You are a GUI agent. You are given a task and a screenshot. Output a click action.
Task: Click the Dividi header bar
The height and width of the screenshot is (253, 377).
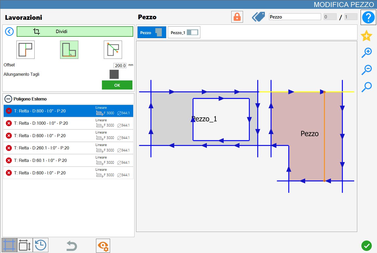point(75,31)
